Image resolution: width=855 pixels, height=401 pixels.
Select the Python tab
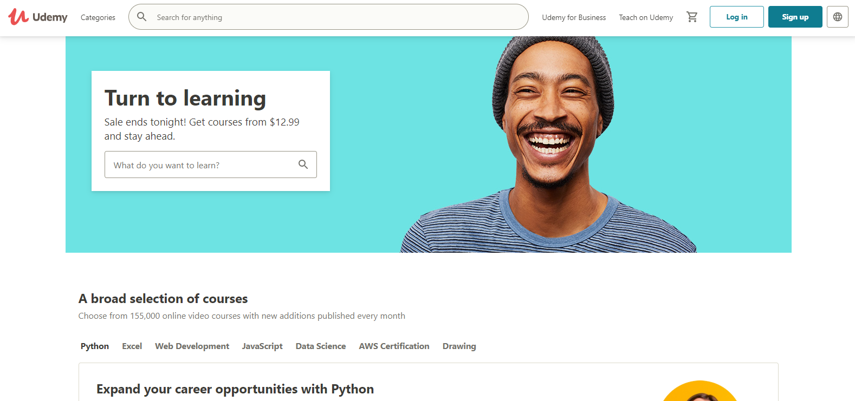(x=95, y=346)
